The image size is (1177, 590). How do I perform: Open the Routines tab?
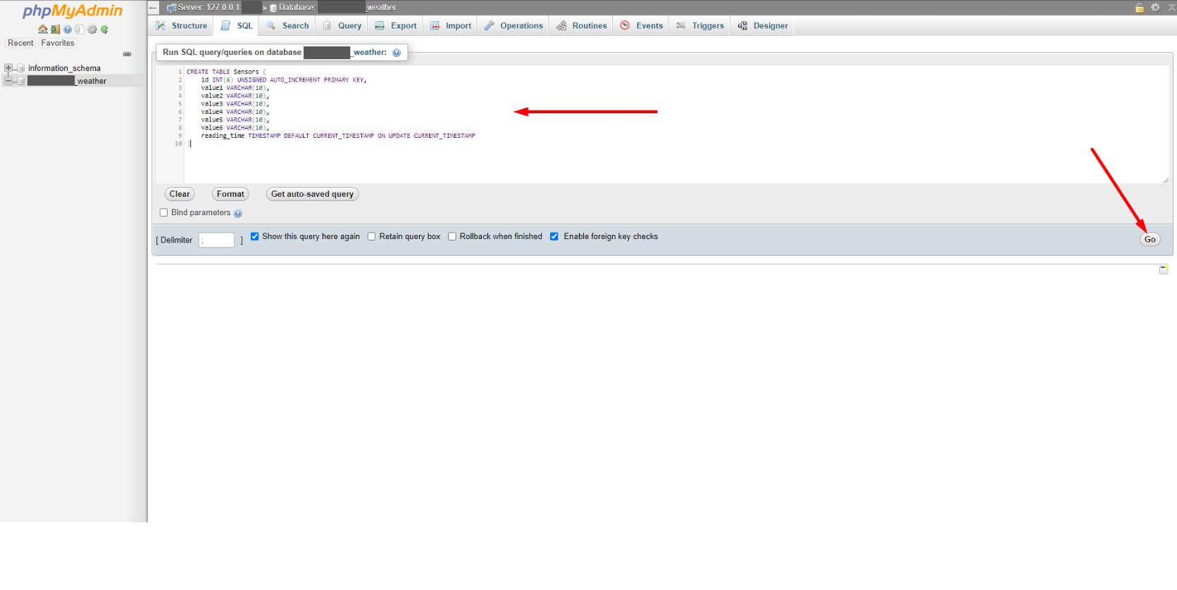(582, 26)
